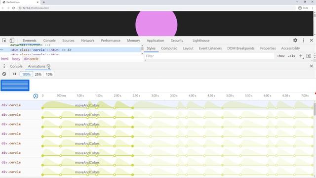Focus the styles Filter input
This screenshot has width=316, height=178.
pyautogui.click(x=209, y=56)
